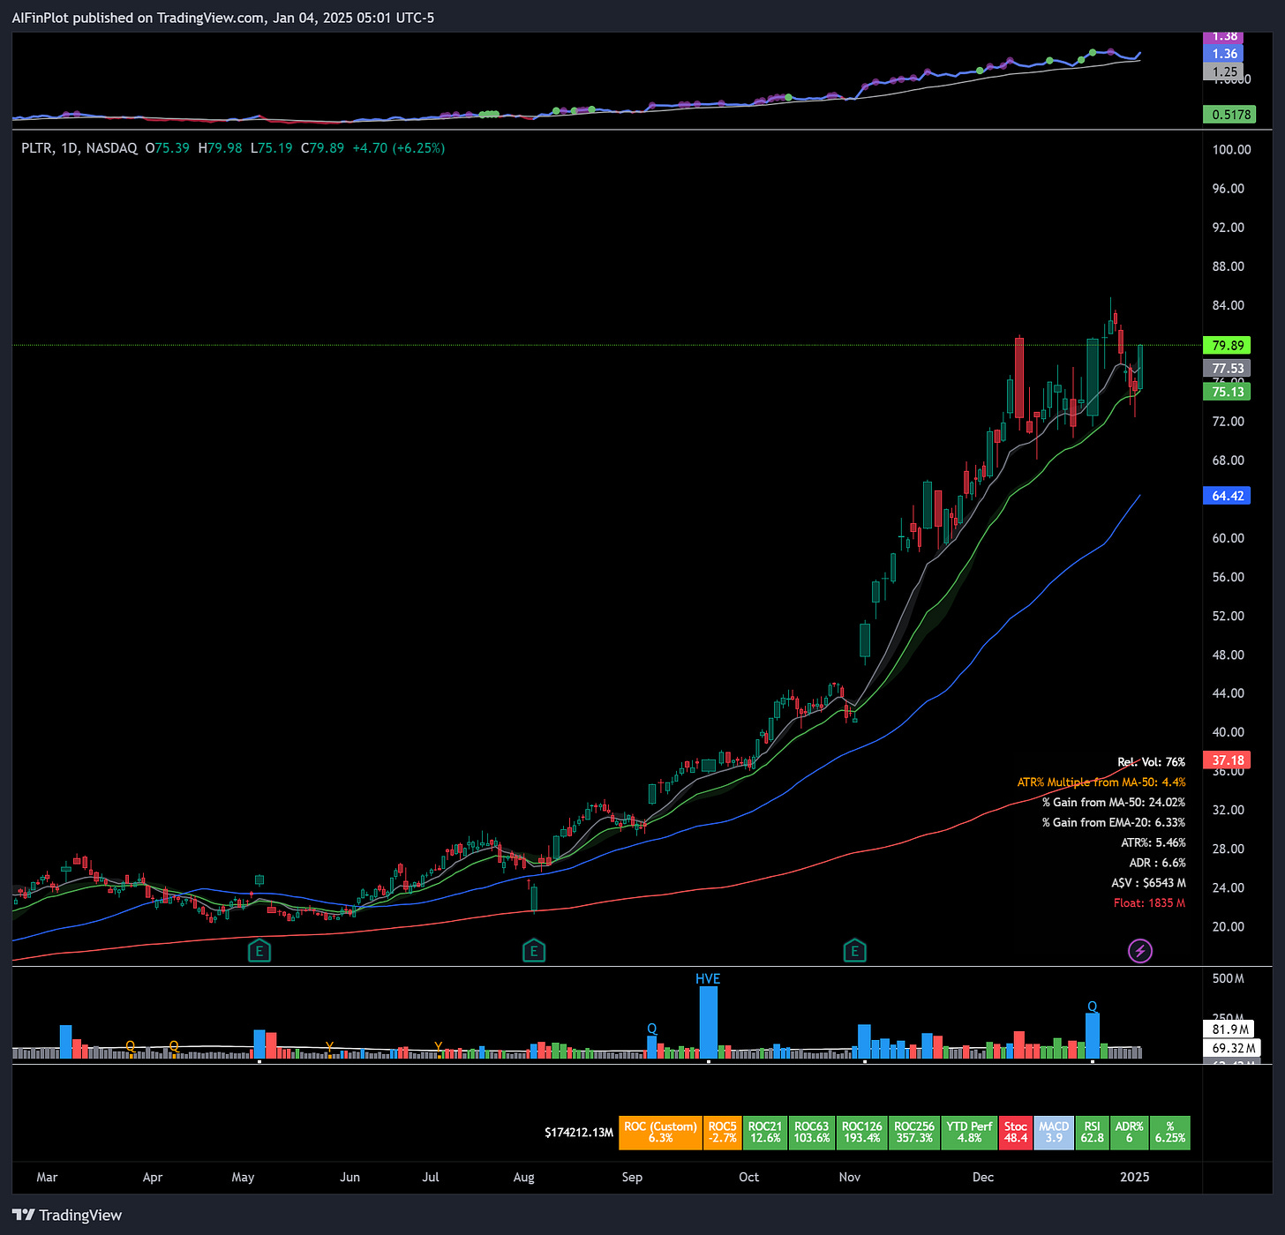Click the TradingView logo at the bottom left

point(67,1215)
